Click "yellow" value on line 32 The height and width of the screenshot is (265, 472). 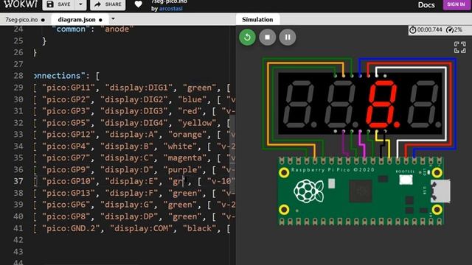point(197,123)
